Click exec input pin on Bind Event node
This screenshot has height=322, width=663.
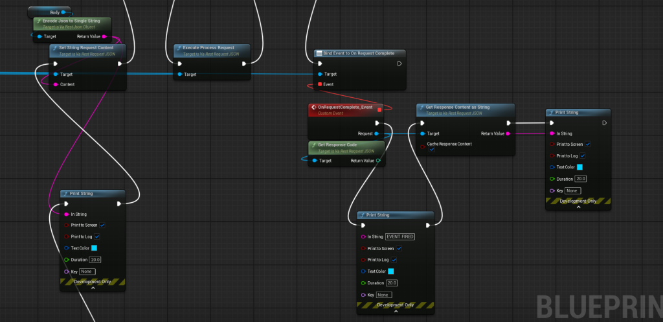point(320,63)
